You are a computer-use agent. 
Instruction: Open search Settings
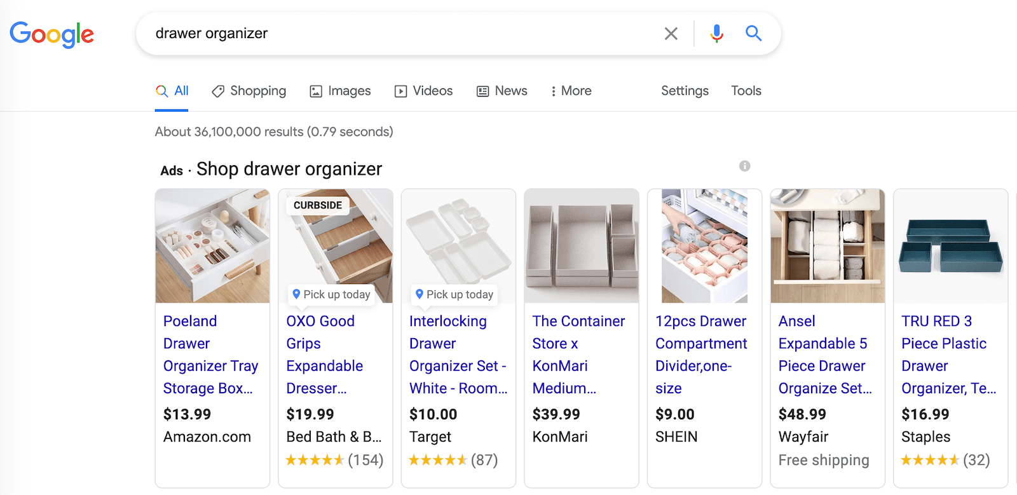pos(685,91)
